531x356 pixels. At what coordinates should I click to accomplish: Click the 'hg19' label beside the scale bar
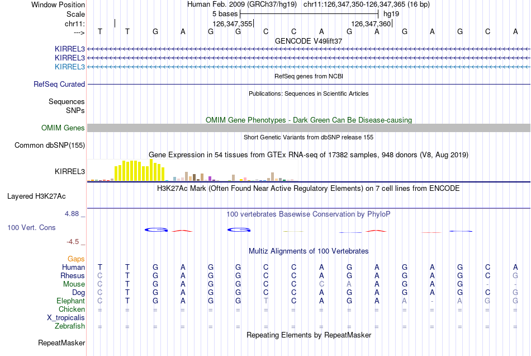pos(391,14)
